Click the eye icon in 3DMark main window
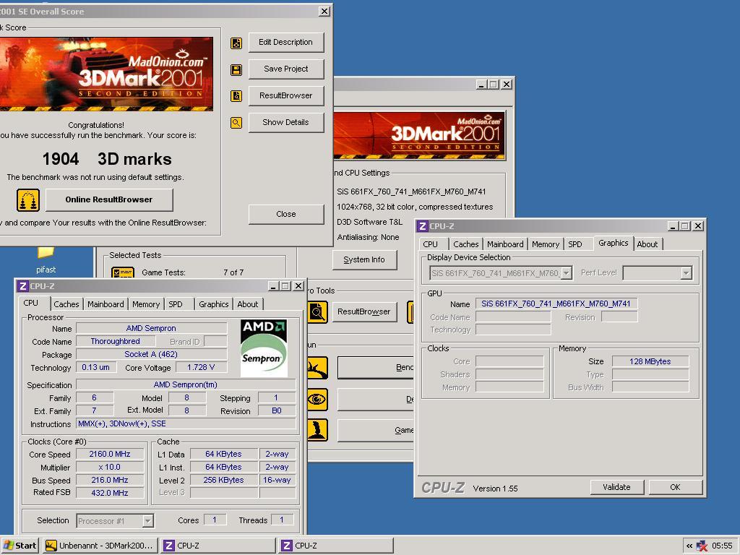 [317, 399]
